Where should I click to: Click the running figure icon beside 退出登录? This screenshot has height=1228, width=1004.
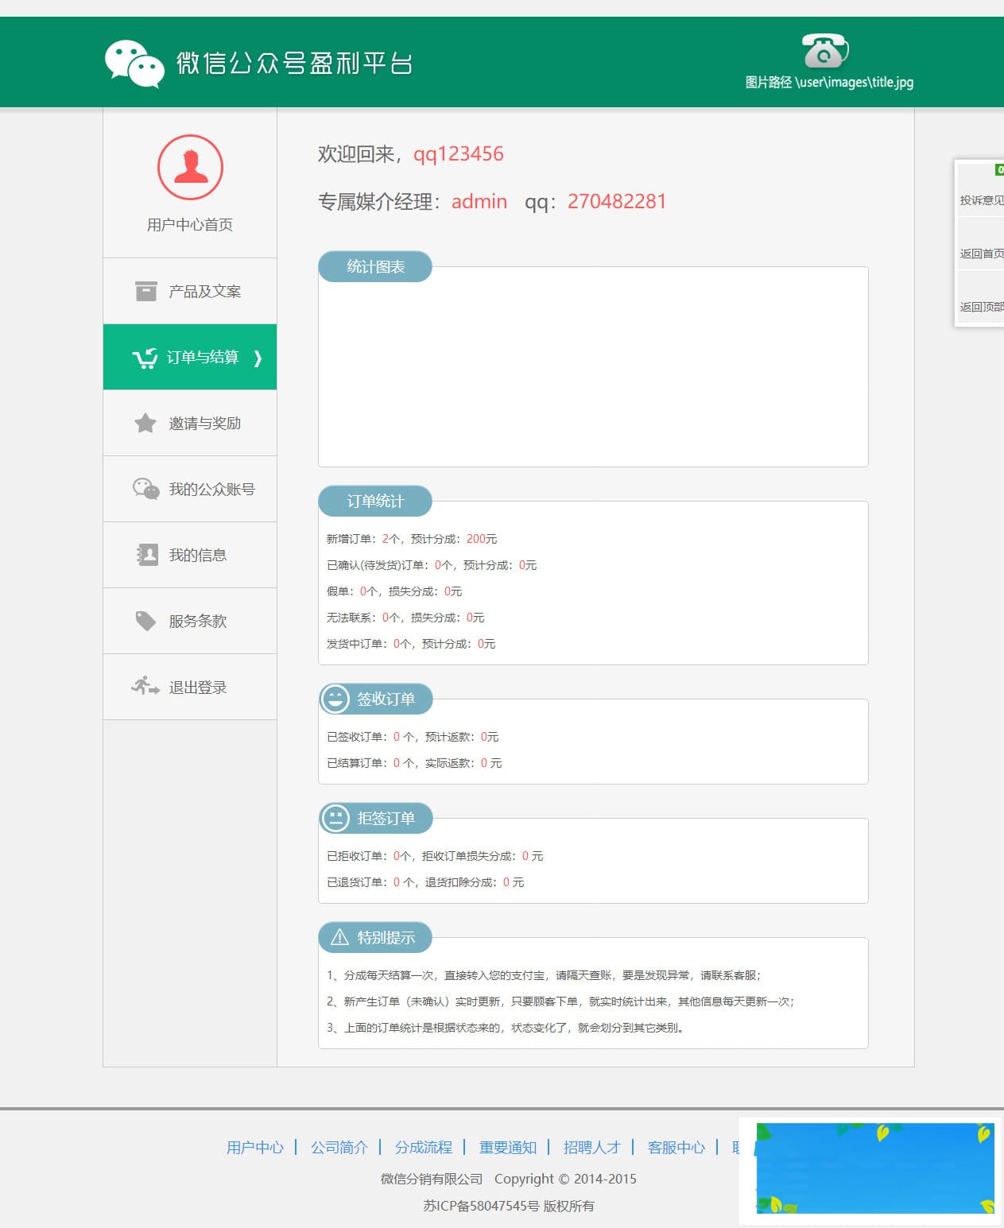coord(144,686)
